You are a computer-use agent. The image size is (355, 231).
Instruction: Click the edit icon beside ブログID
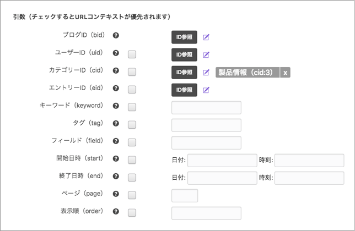(x=206, y=37)
